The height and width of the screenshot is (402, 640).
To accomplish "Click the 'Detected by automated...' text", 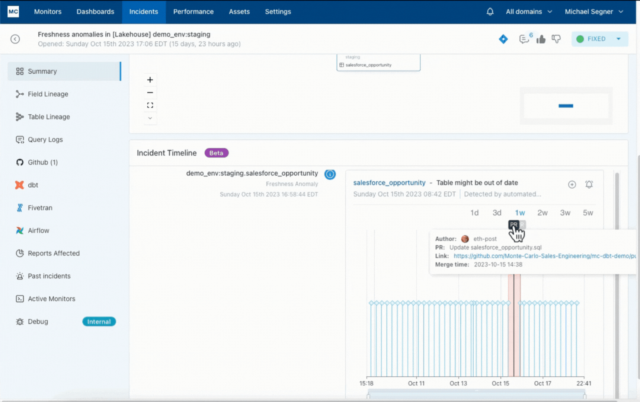I will click(502, 194).
